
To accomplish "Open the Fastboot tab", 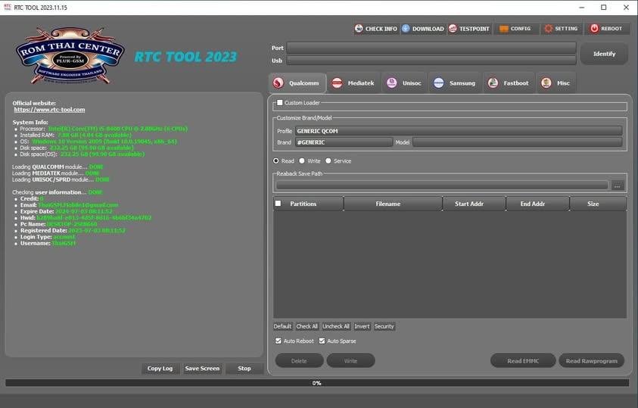I will pos(509,83).
